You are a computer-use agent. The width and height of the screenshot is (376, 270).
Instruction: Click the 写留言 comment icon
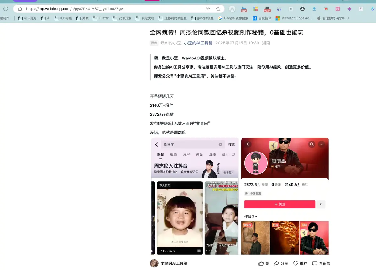pyautogui.click(x=315, y=263)
